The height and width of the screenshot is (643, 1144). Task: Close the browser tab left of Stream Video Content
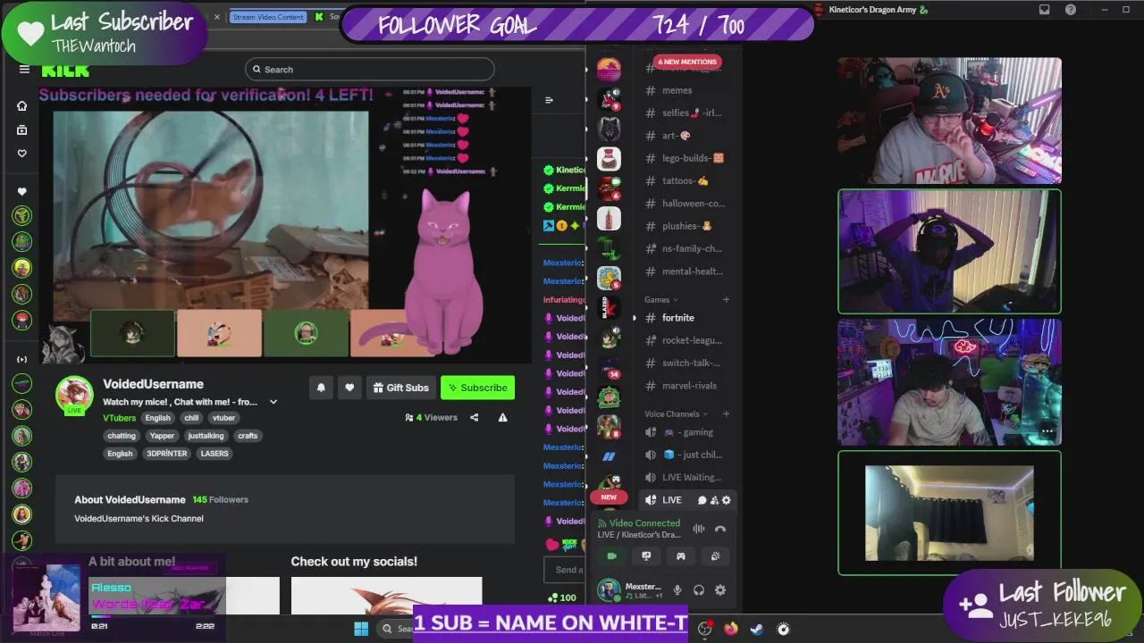pyautogui.click(x=216, y=17)
